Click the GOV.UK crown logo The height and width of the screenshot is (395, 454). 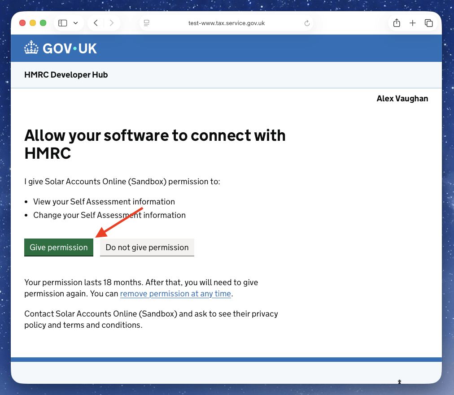pyautogui.click(x=31, y=48)
